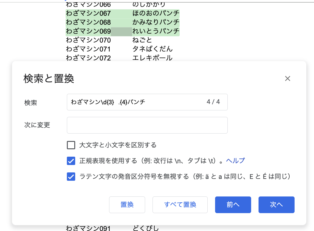
Task: Click text わざマシン071 in the document
Action: pos(88,49)
